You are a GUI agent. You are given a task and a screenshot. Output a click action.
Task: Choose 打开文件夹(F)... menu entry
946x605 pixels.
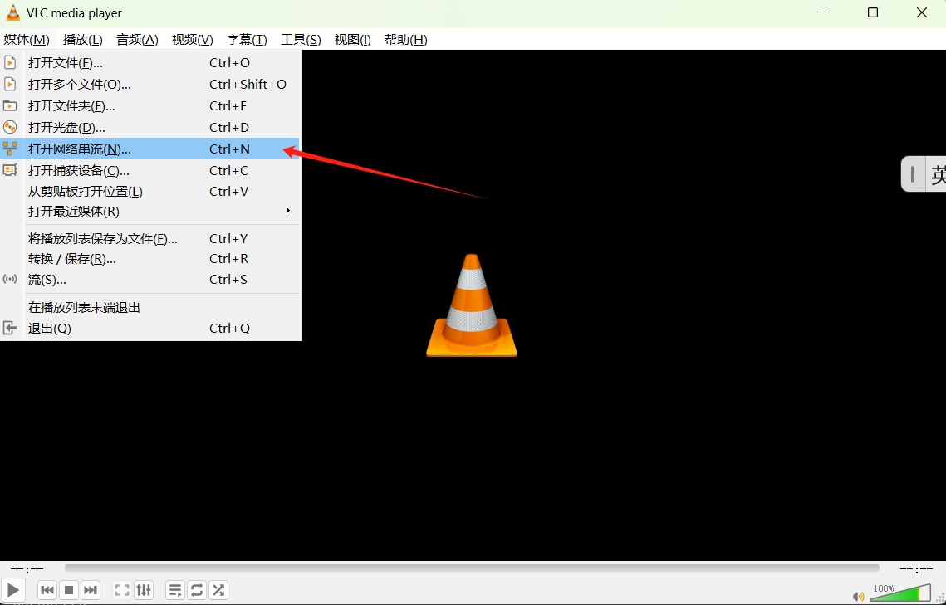point(150,106)
